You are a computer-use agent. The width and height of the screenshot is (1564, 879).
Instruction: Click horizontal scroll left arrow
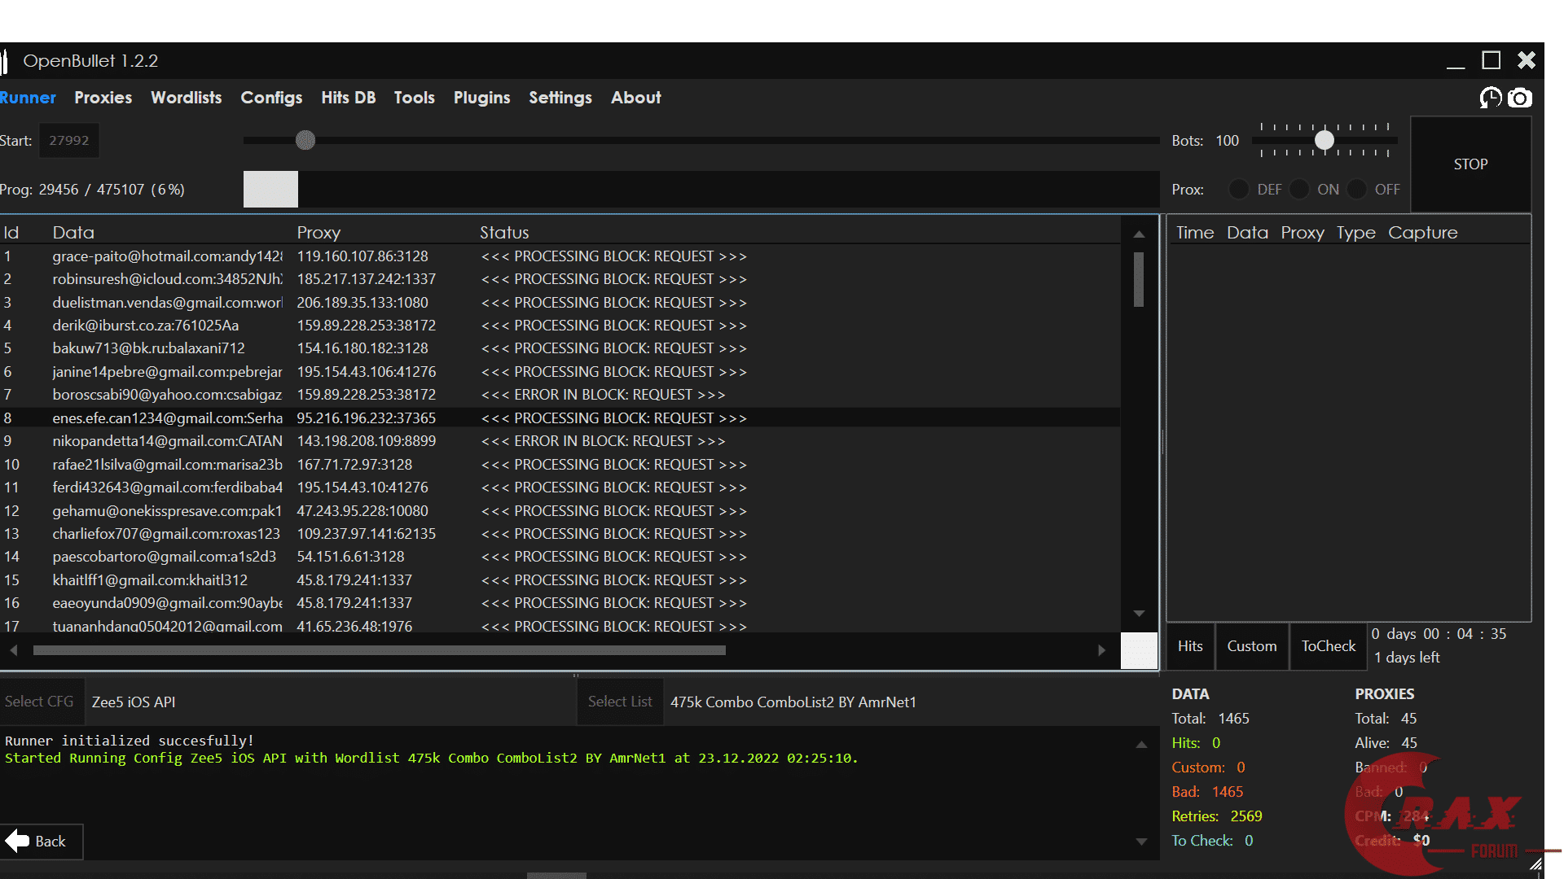(14, 650)
